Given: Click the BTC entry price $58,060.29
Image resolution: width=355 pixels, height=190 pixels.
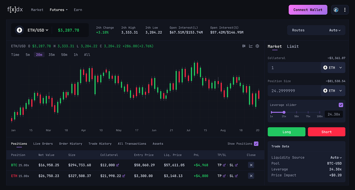Looking at the screenshot, I should point(144,165).
